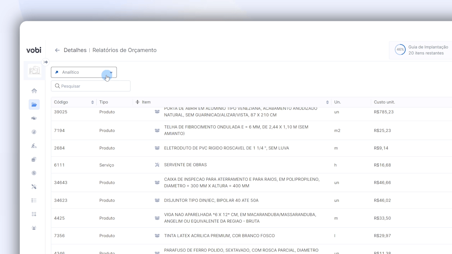Click the unit cost R$33,50
Image resolution: width=452 pixels, height=254 pixels.
click(382, 218)
